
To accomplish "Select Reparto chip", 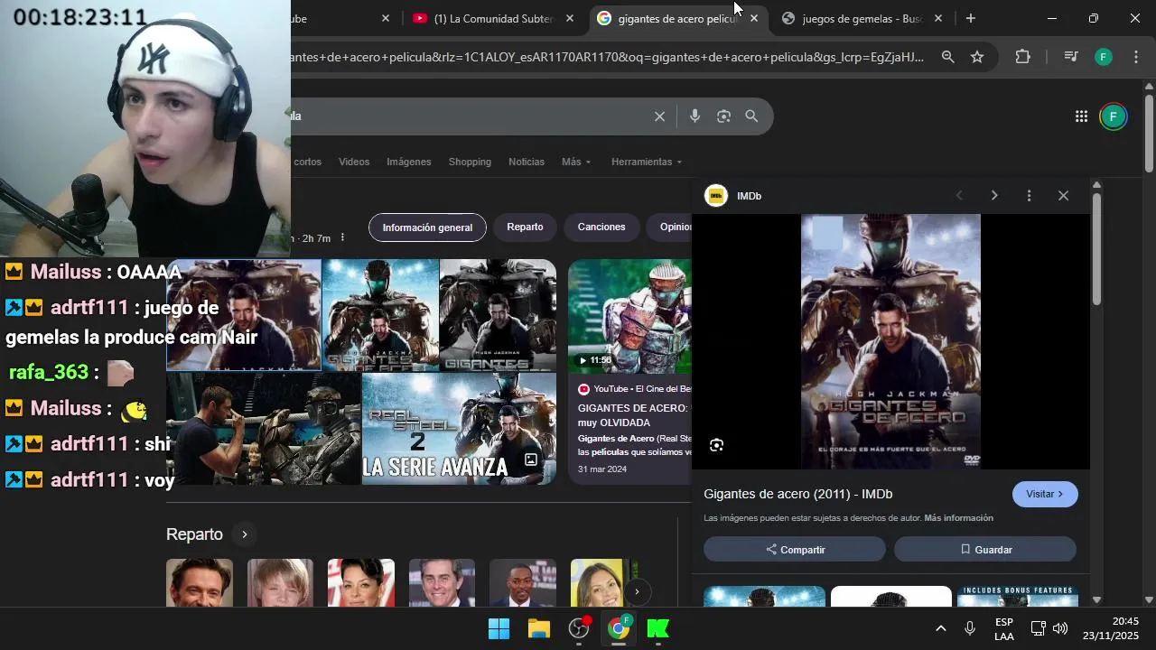I will click(525, 227).
